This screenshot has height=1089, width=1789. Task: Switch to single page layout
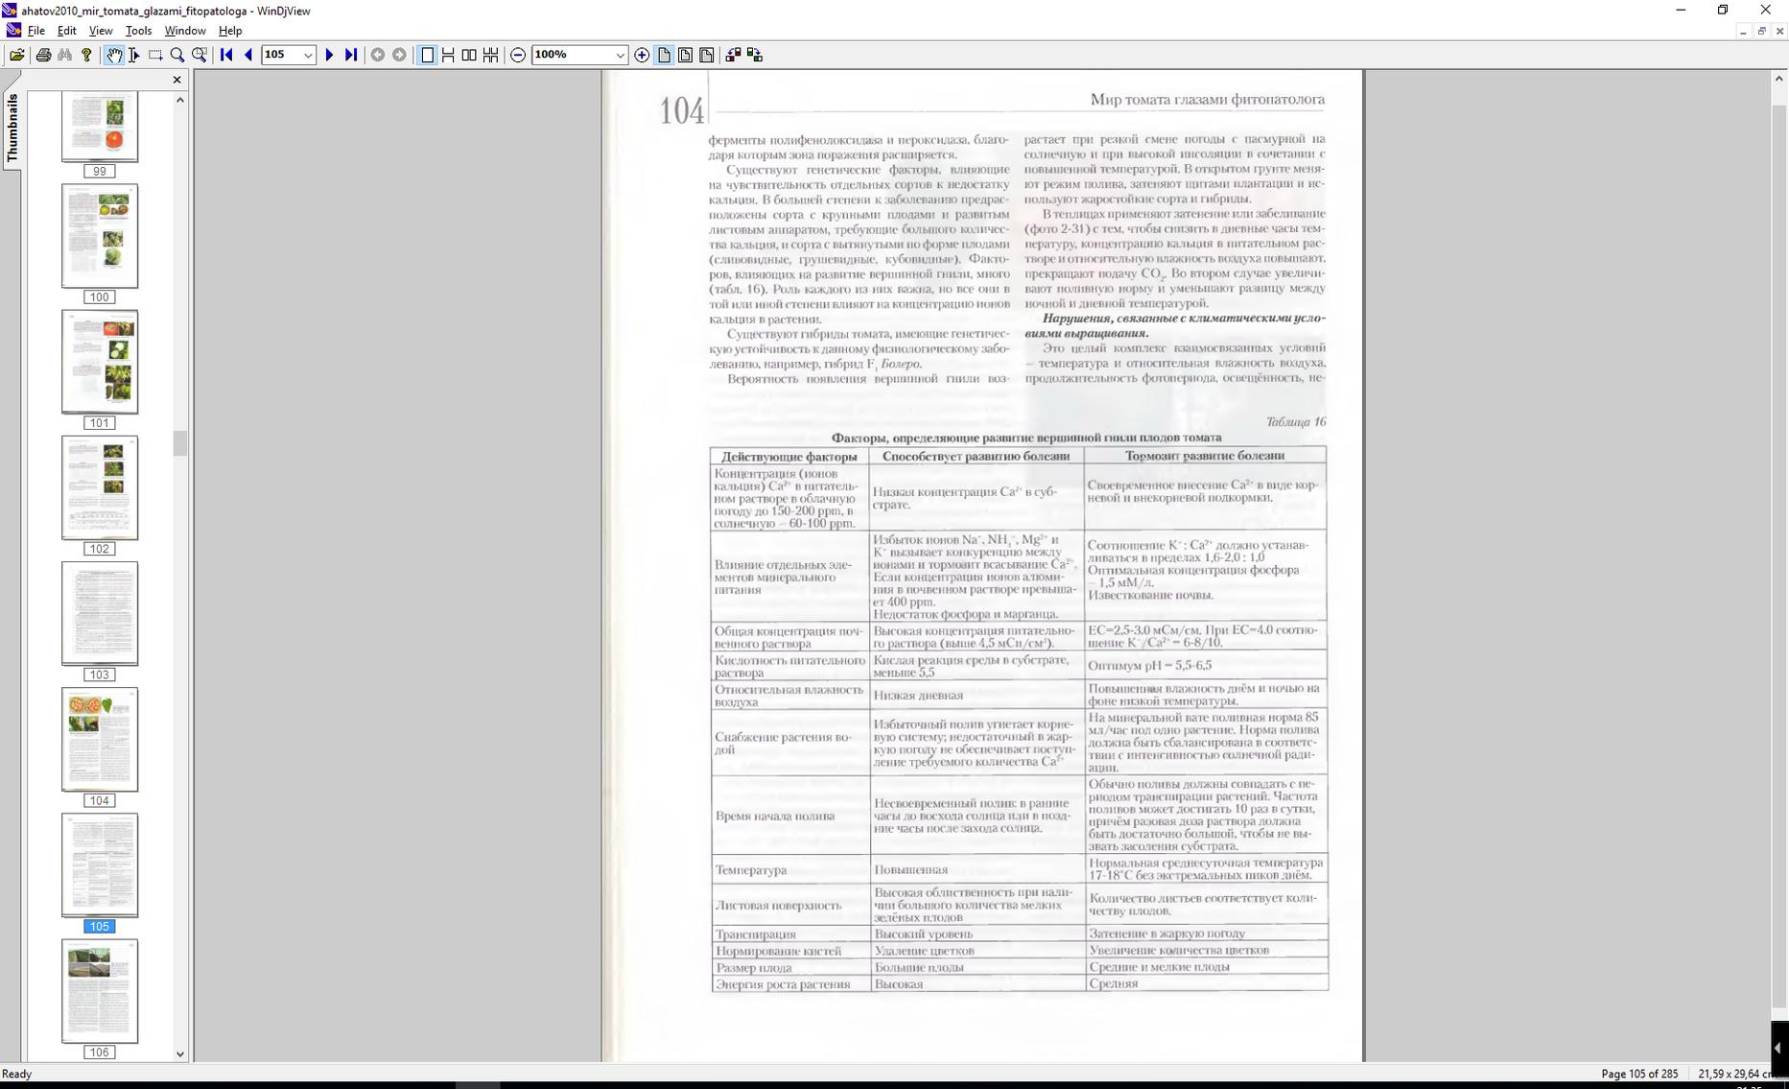pyautogui.click(x=427, y=55)
